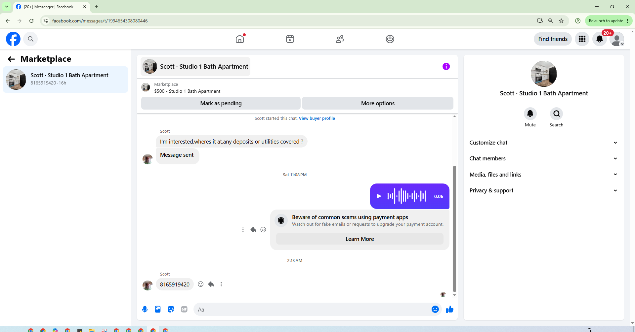This screenshot has height=332, width=635.
Task: React to the 8165919420 message
Action: point(201,284)
